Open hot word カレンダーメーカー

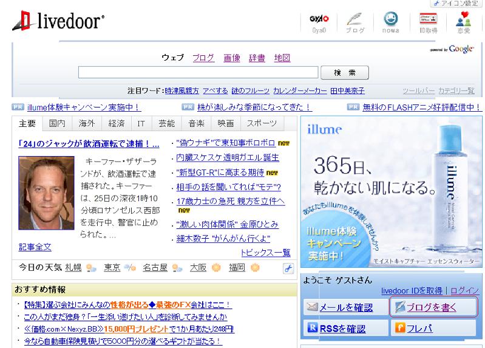click(300, 90)
